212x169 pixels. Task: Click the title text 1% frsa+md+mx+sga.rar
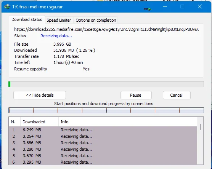tap(37, 7)
